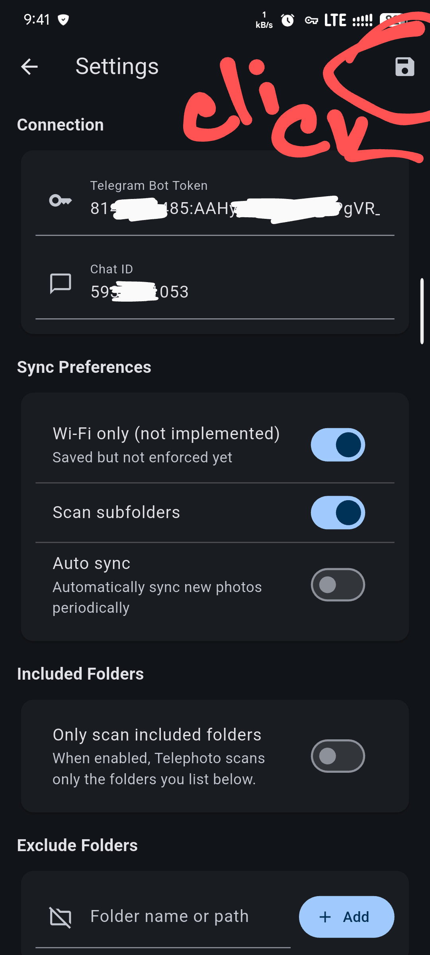Tap the VPN key status icon
Screen dimensions: 430x955
(311, 20)
